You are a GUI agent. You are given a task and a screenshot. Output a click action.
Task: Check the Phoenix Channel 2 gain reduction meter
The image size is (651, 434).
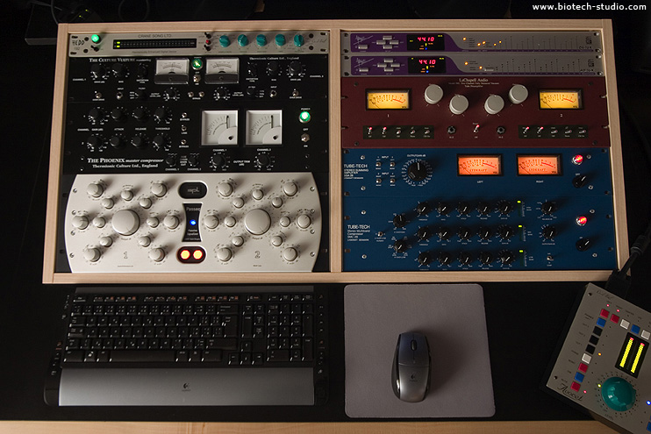264,128
